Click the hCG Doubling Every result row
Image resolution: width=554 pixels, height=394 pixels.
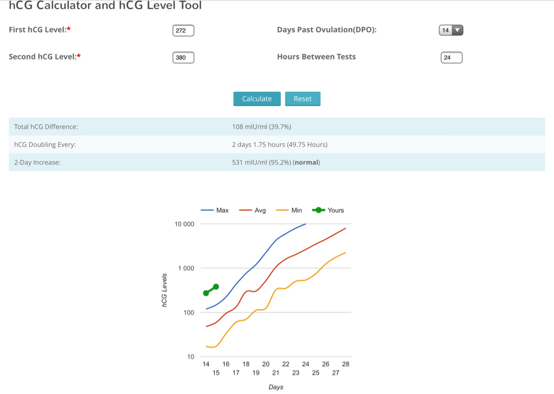pos(276,144)
